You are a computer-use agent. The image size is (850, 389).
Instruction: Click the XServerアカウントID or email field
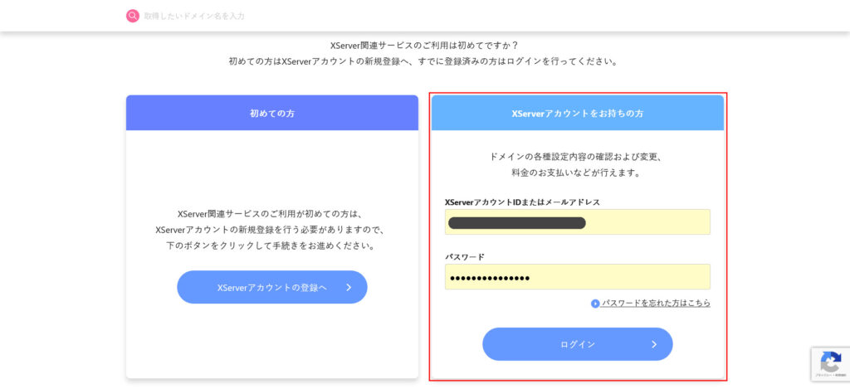578,222
